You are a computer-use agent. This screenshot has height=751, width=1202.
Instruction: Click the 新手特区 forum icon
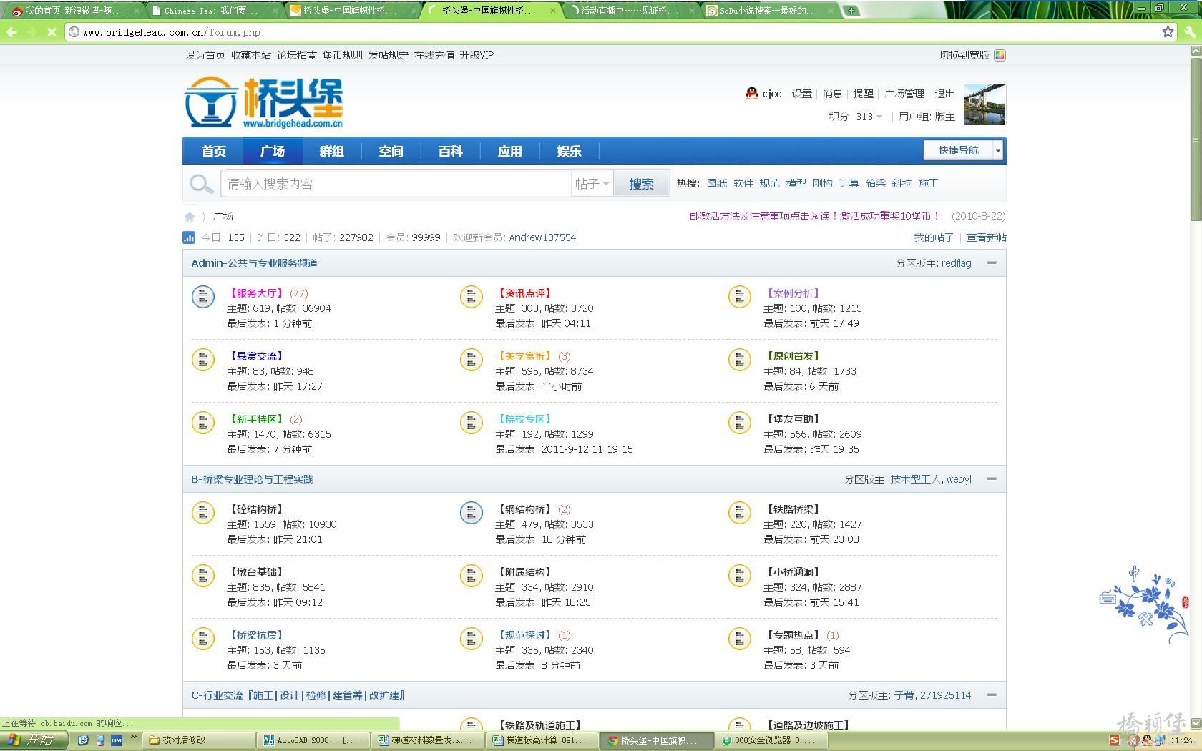pyautogui.click(x=203, y=422)
